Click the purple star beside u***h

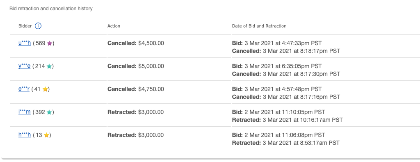click(50, 43)
